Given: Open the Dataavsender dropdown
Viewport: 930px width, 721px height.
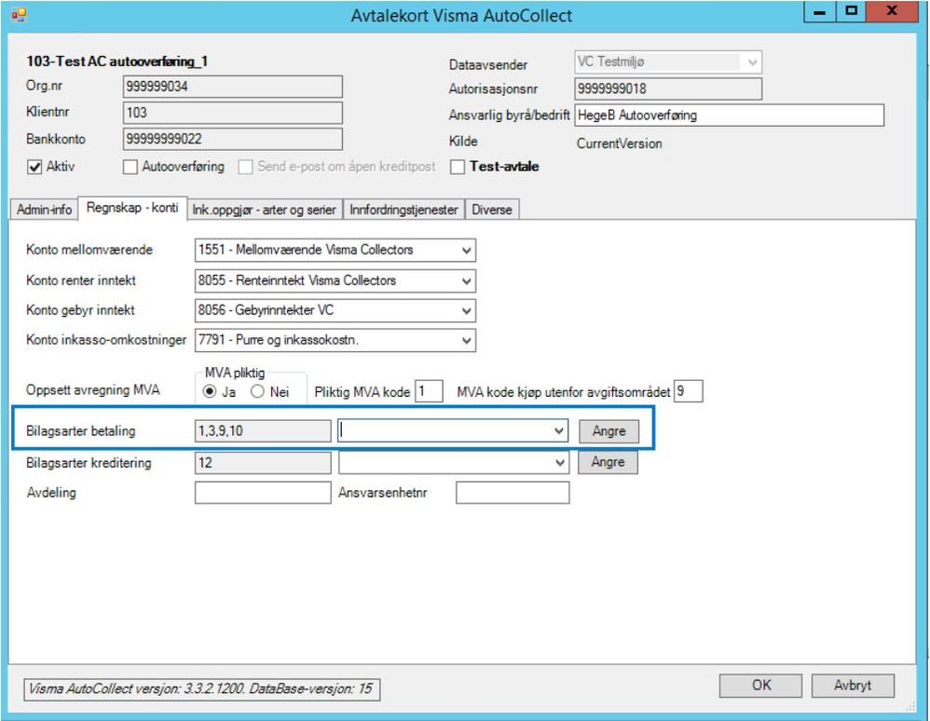Looking at the screenshot, I should click(752, 62).
